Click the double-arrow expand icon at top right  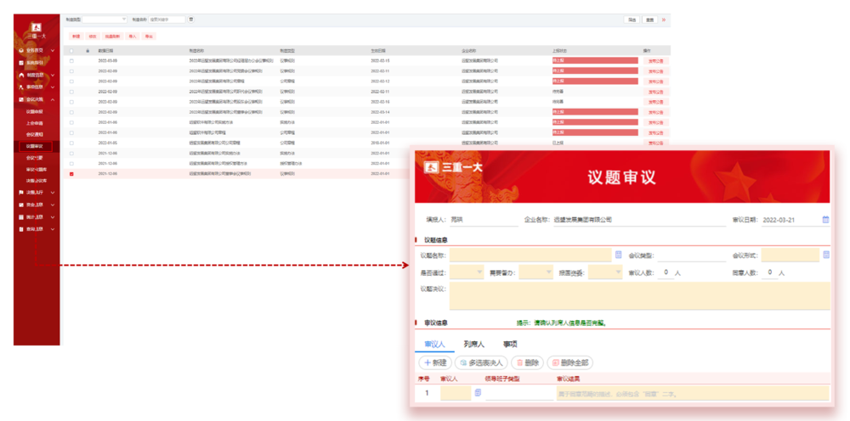663,19
